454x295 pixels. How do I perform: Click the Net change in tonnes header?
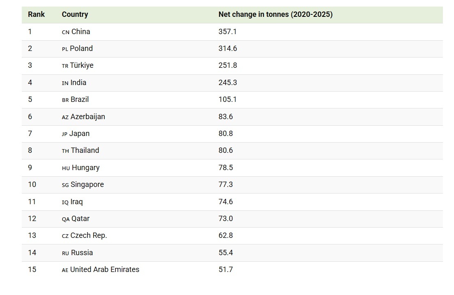click(275, 14)
